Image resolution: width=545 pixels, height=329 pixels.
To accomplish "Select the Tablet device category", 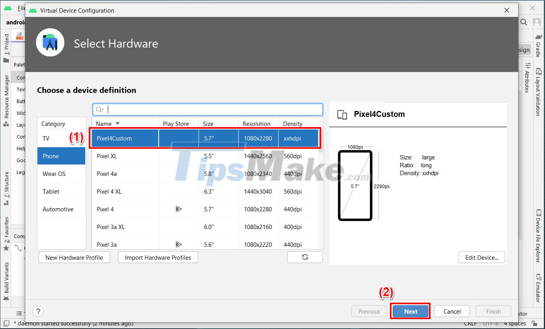I will click(x=51, y=191).
